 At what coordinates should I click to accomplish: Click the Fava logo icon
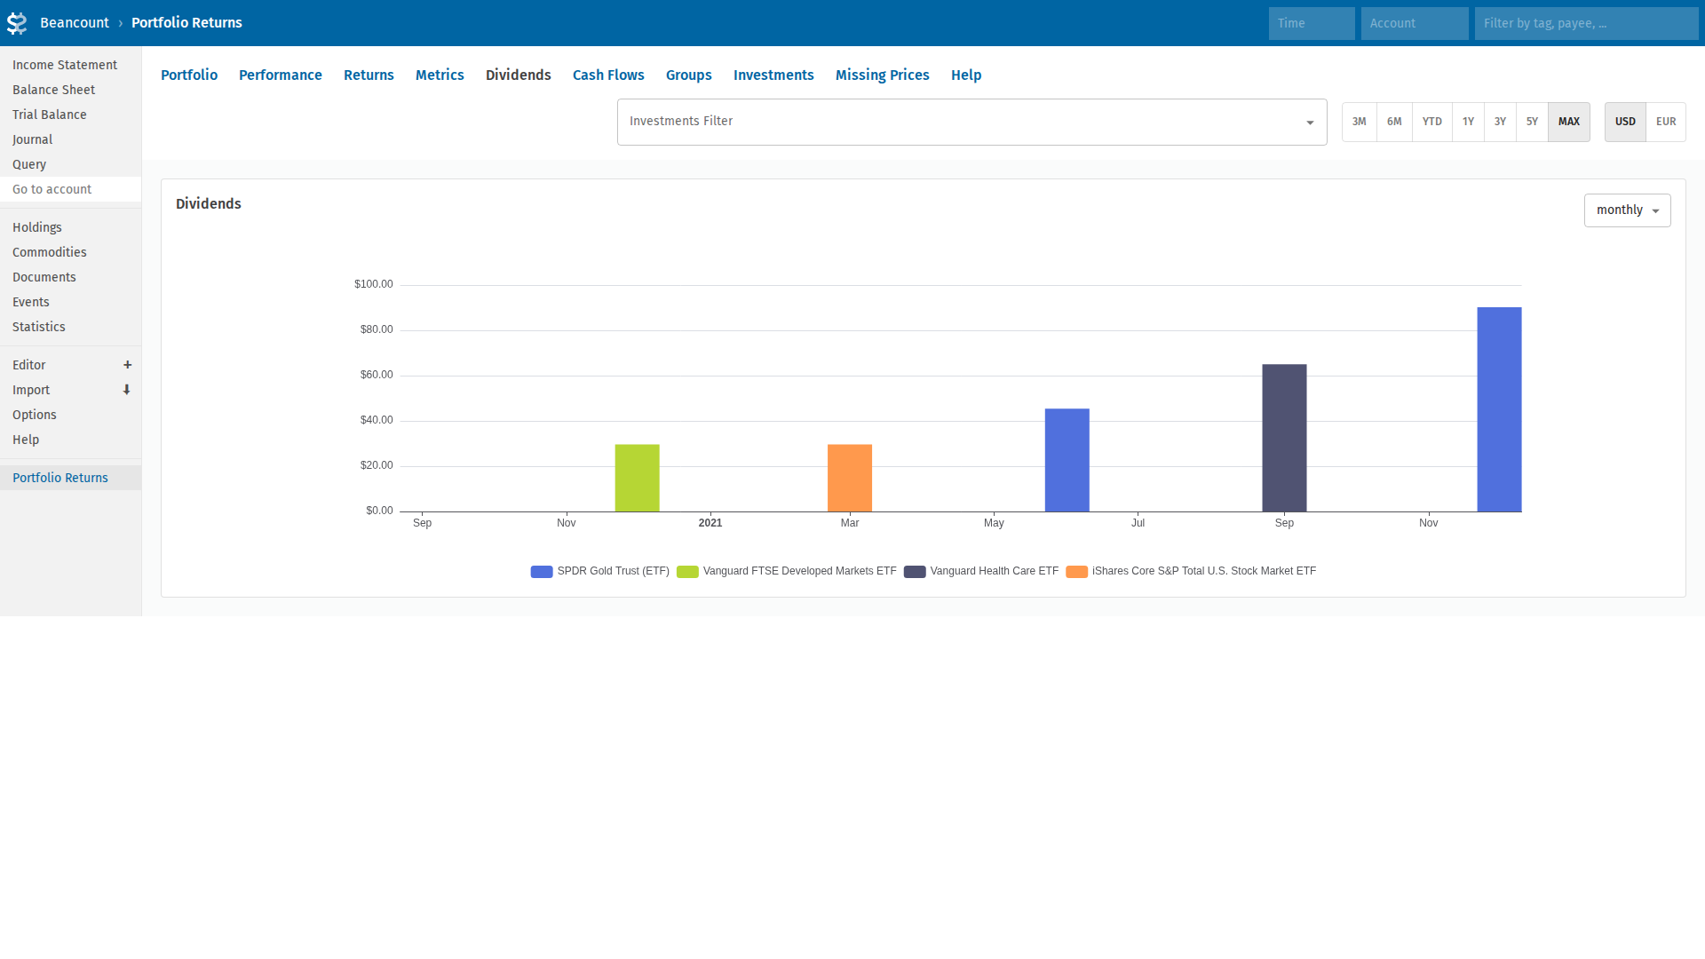point(17,23)
